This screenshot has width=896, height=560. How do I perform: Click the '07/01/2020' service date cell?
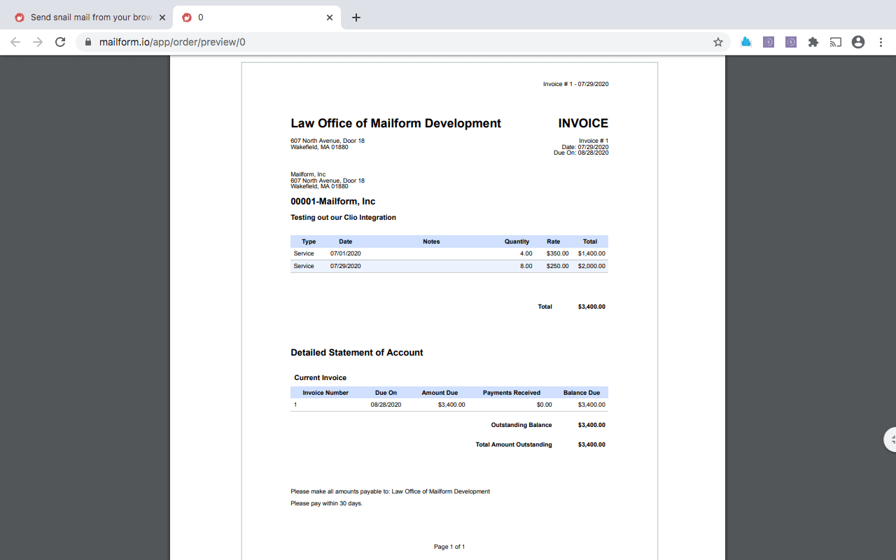346,253
